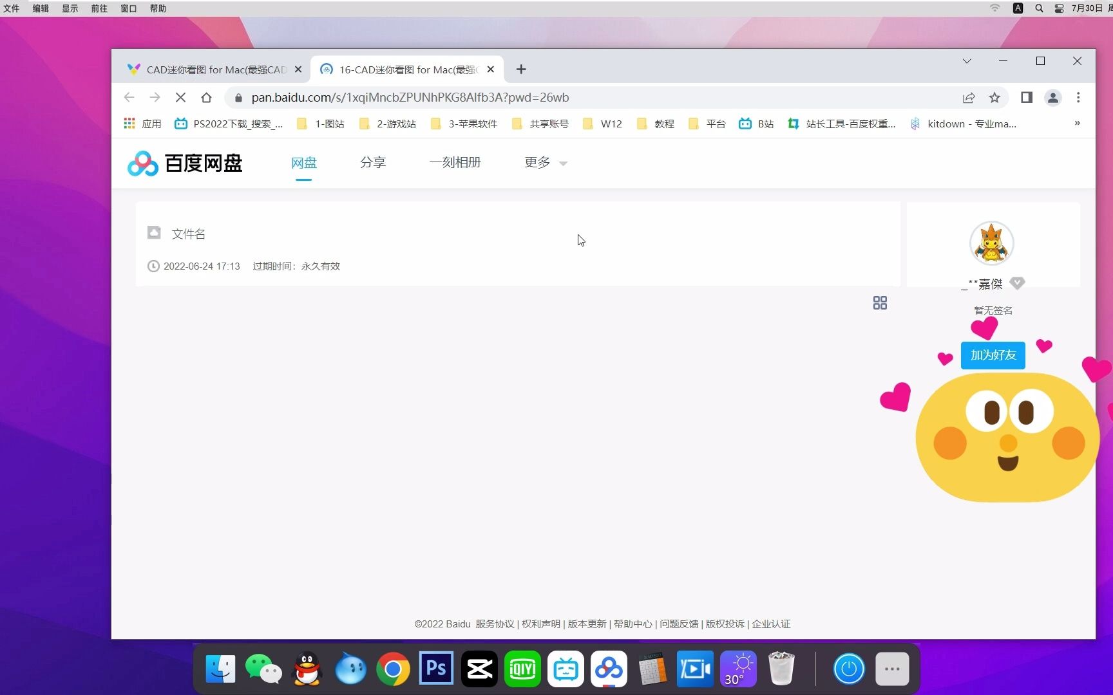
Task: Open the home button in the toolbar
Action: point(206,97)
